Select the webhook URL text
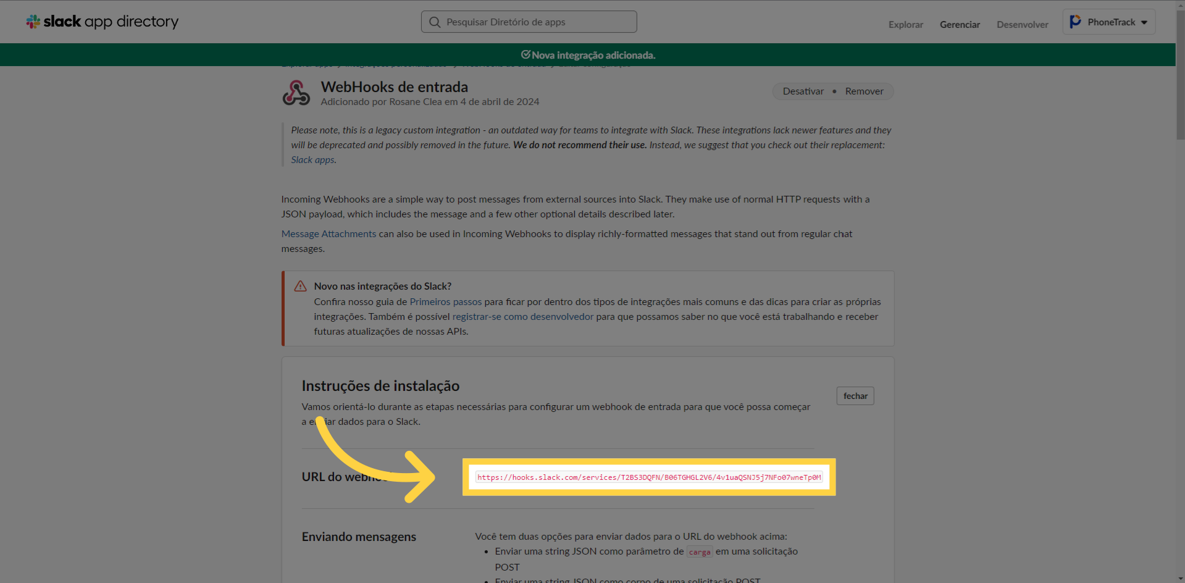 (x=648, y=477)
